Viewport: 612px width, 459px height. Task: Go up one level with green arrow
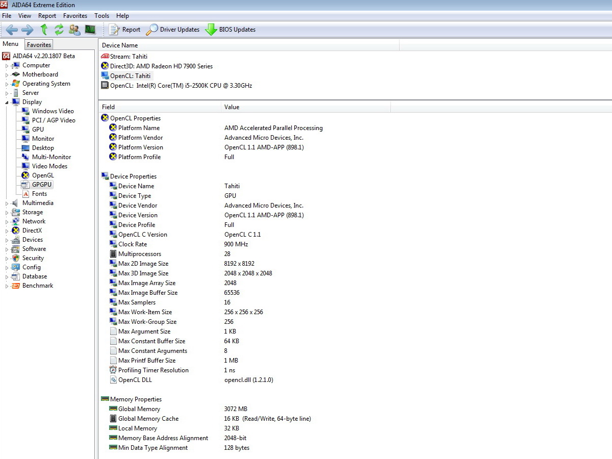(44, 30)
